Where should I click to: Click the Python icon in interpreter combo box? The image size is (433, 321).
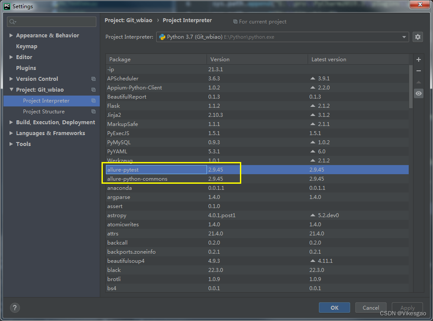[162, 37]
